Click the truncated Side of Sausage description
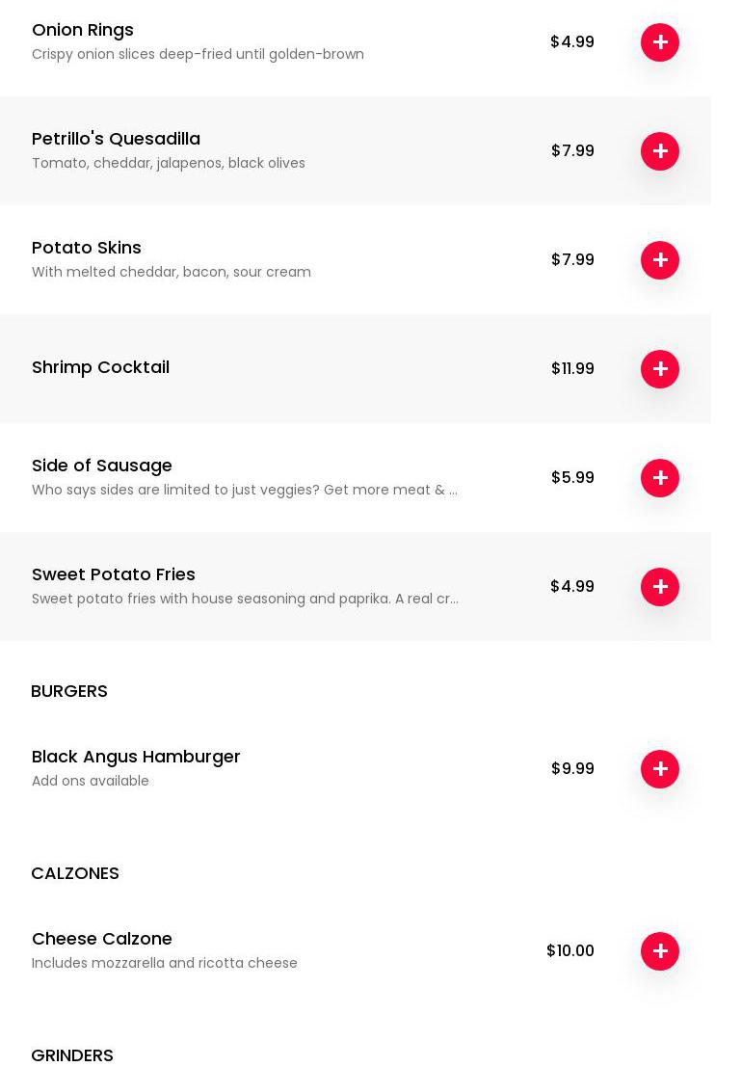The image size is (742, 1067). coord(245,490)
